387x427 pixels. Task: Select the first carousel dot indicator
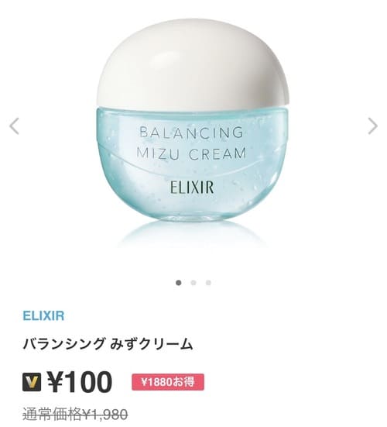coord(178,283)
